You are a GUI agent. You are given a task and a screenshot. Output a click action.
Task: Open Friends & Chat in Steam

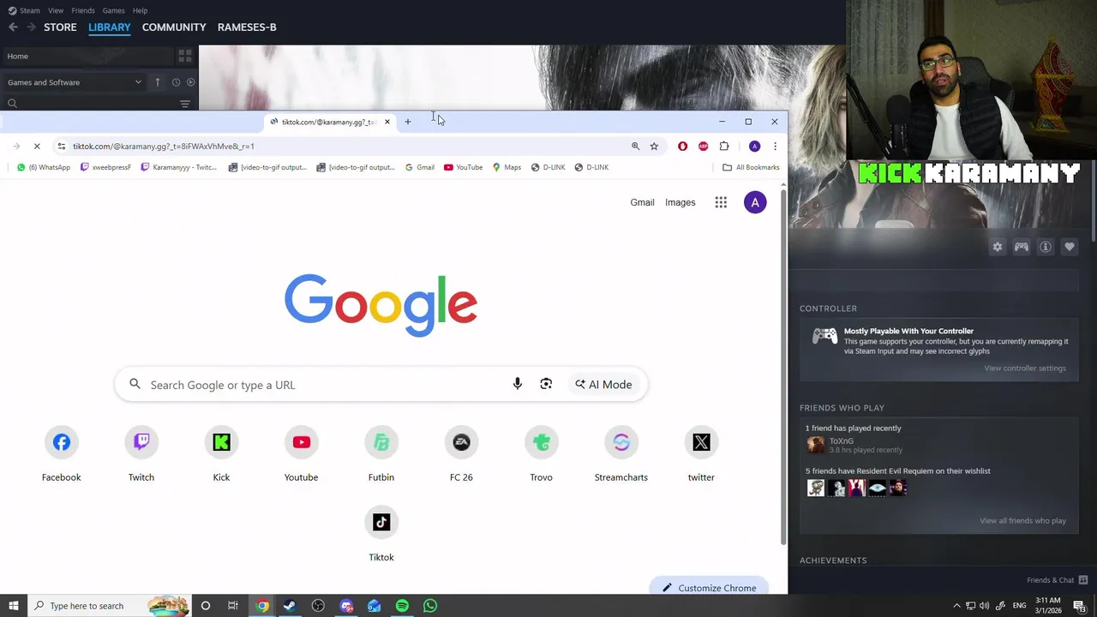click(1057, 580)
